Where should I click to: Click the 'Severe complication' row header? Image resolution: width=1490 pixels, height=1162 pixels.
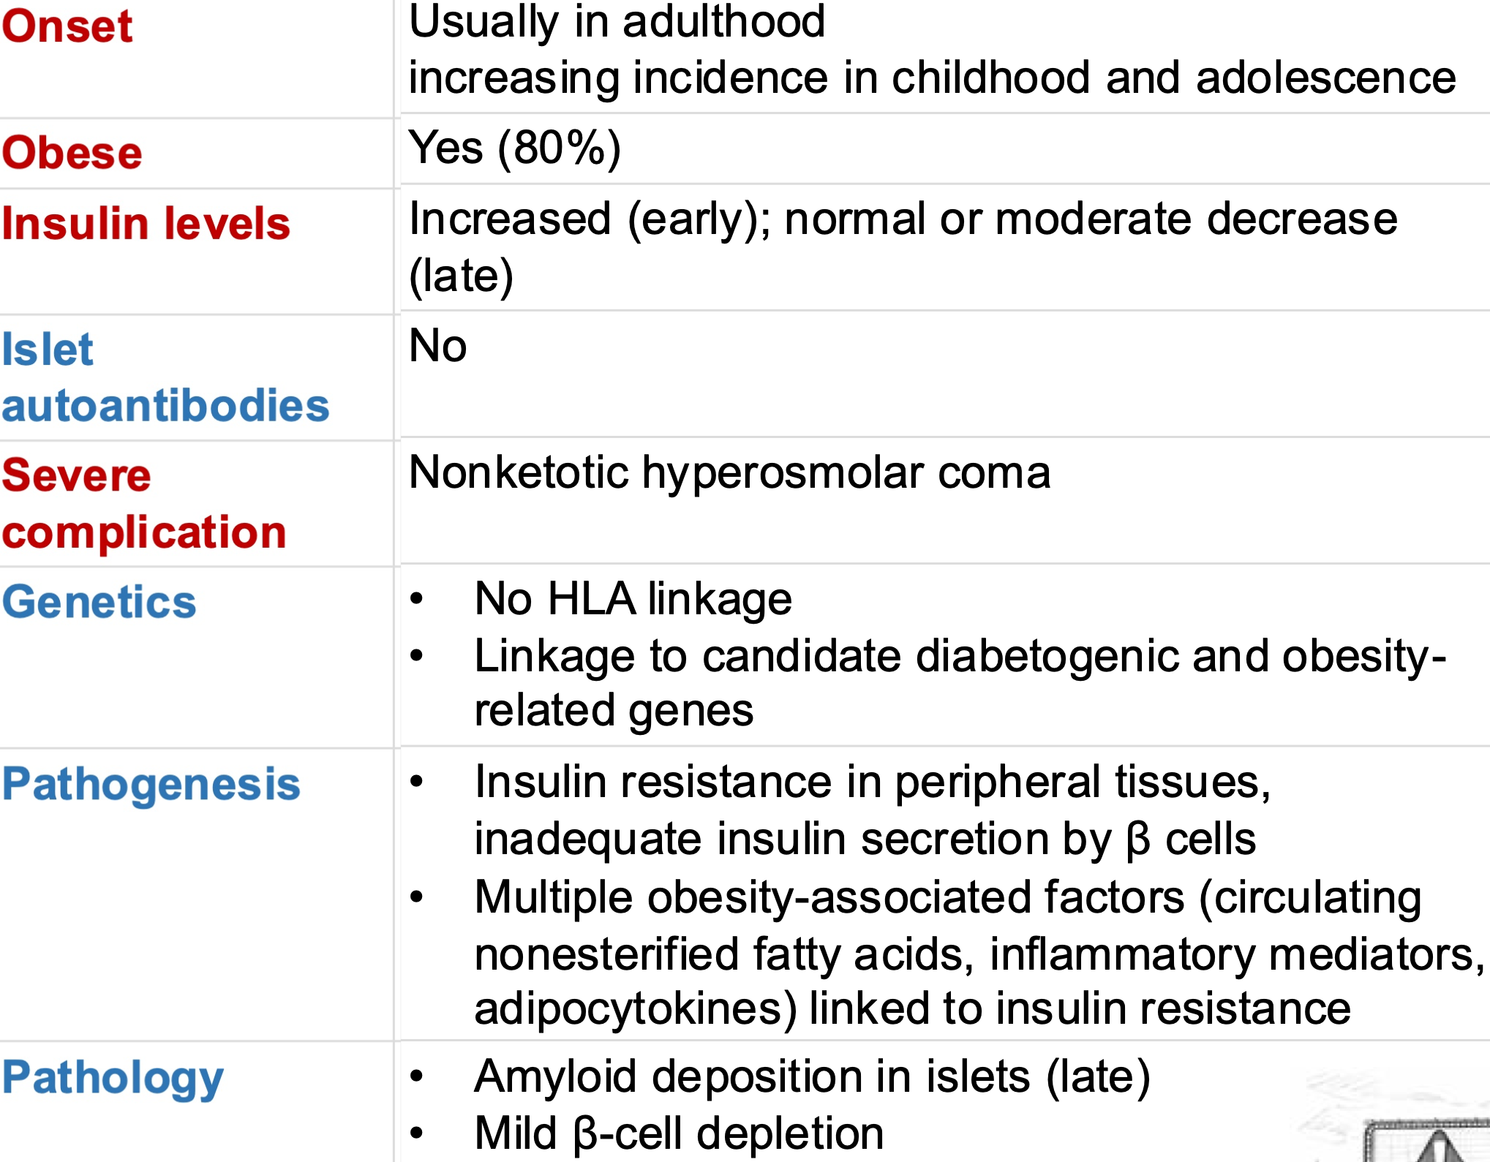[x=143, y=503]
